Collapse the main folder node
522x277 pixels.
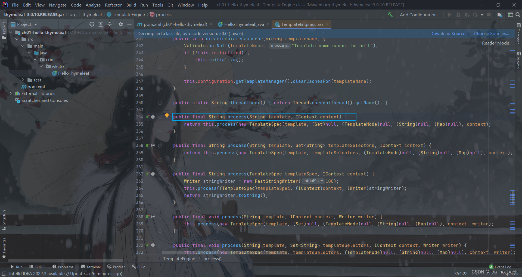(23, 46)
